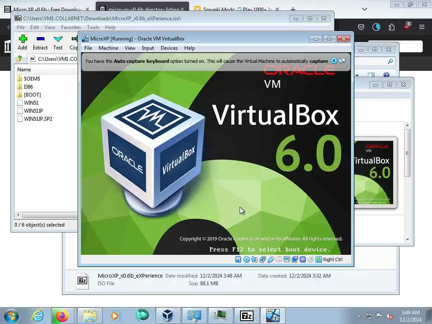Open the Favorites menu in 7-Zip
Viewport: 432px width, 324px height.
point(71,27)
